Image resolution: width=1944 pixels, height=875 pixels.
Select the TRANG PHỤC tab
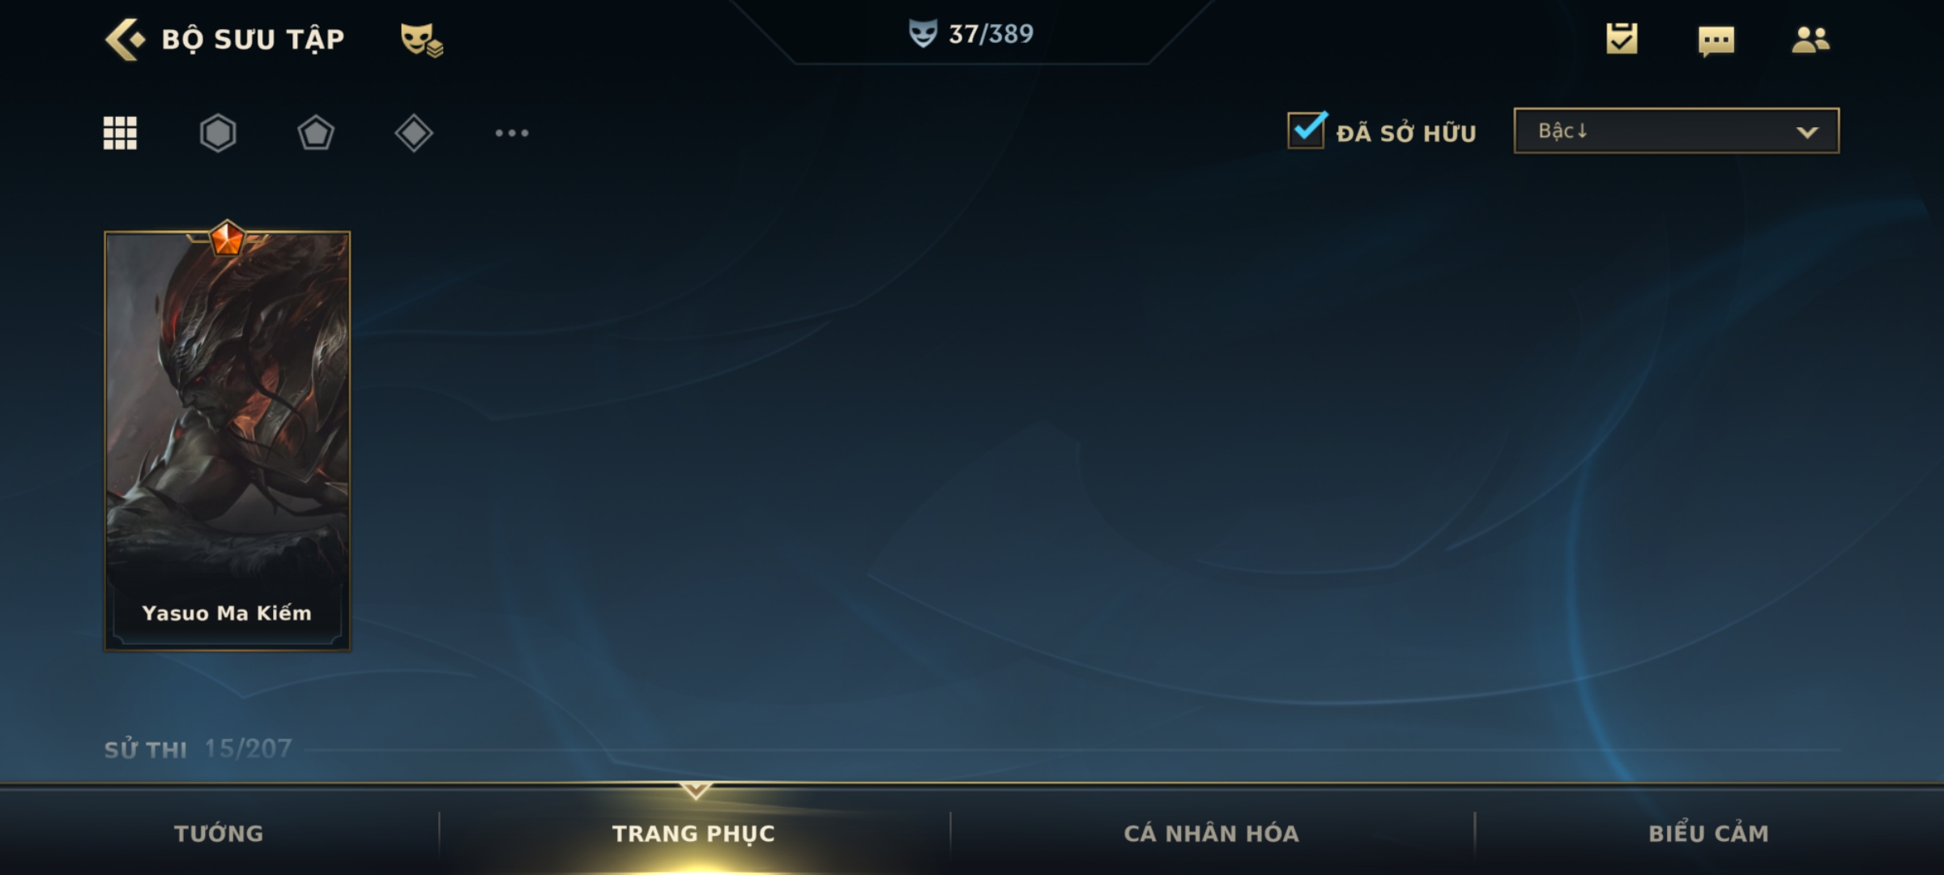[693, 833]
